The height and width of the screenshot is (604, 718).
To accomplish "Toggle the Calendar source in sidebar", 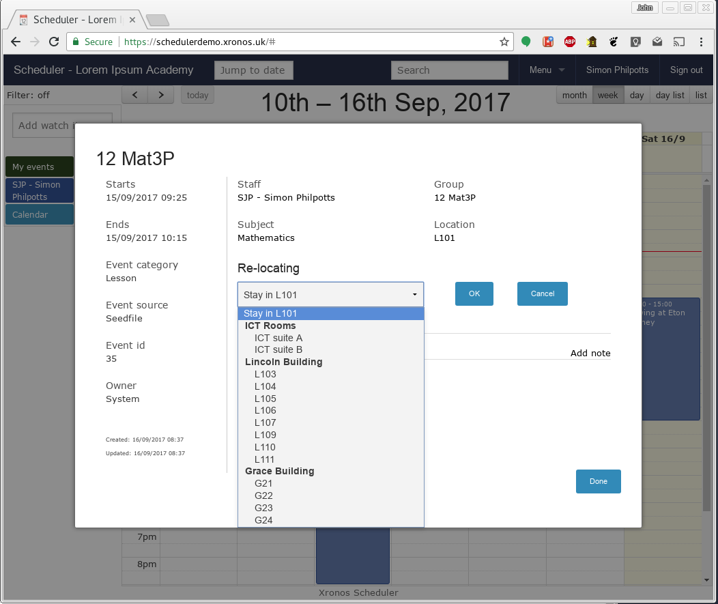I will (40, 214).
